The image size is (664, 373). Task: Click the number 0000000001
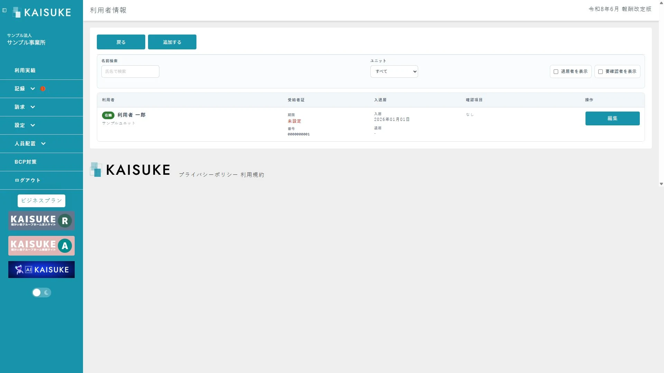[299, 134]
